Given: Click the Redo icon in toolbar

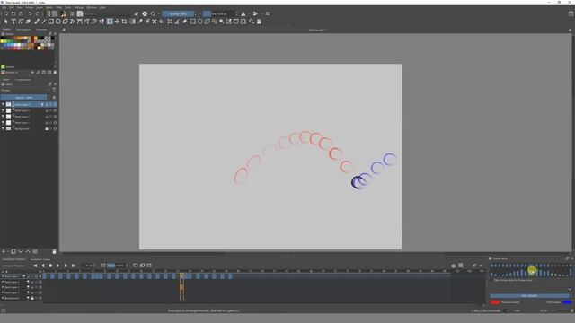Looking at the screenshot, I should point(37,14).
